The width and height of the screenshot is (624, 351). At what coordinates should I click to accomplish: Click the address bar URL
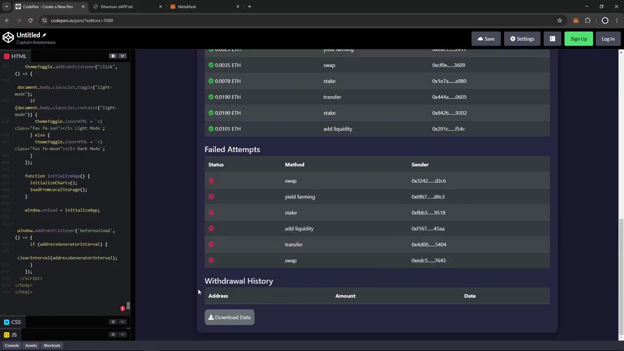(82, 20)
